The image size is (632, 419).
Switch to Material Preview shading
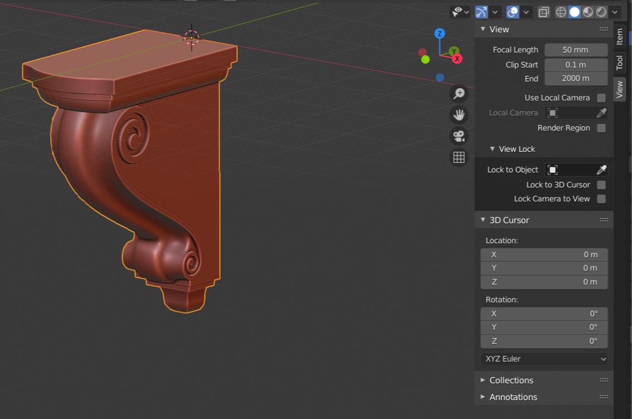(x=587, y=12)
